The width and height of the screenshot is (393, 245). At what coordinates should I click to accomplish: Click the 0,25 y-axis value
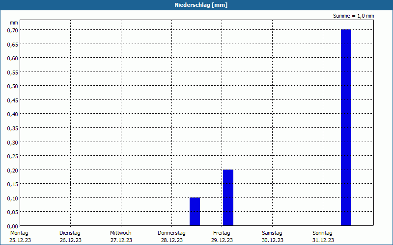click(x=13, y=157)
